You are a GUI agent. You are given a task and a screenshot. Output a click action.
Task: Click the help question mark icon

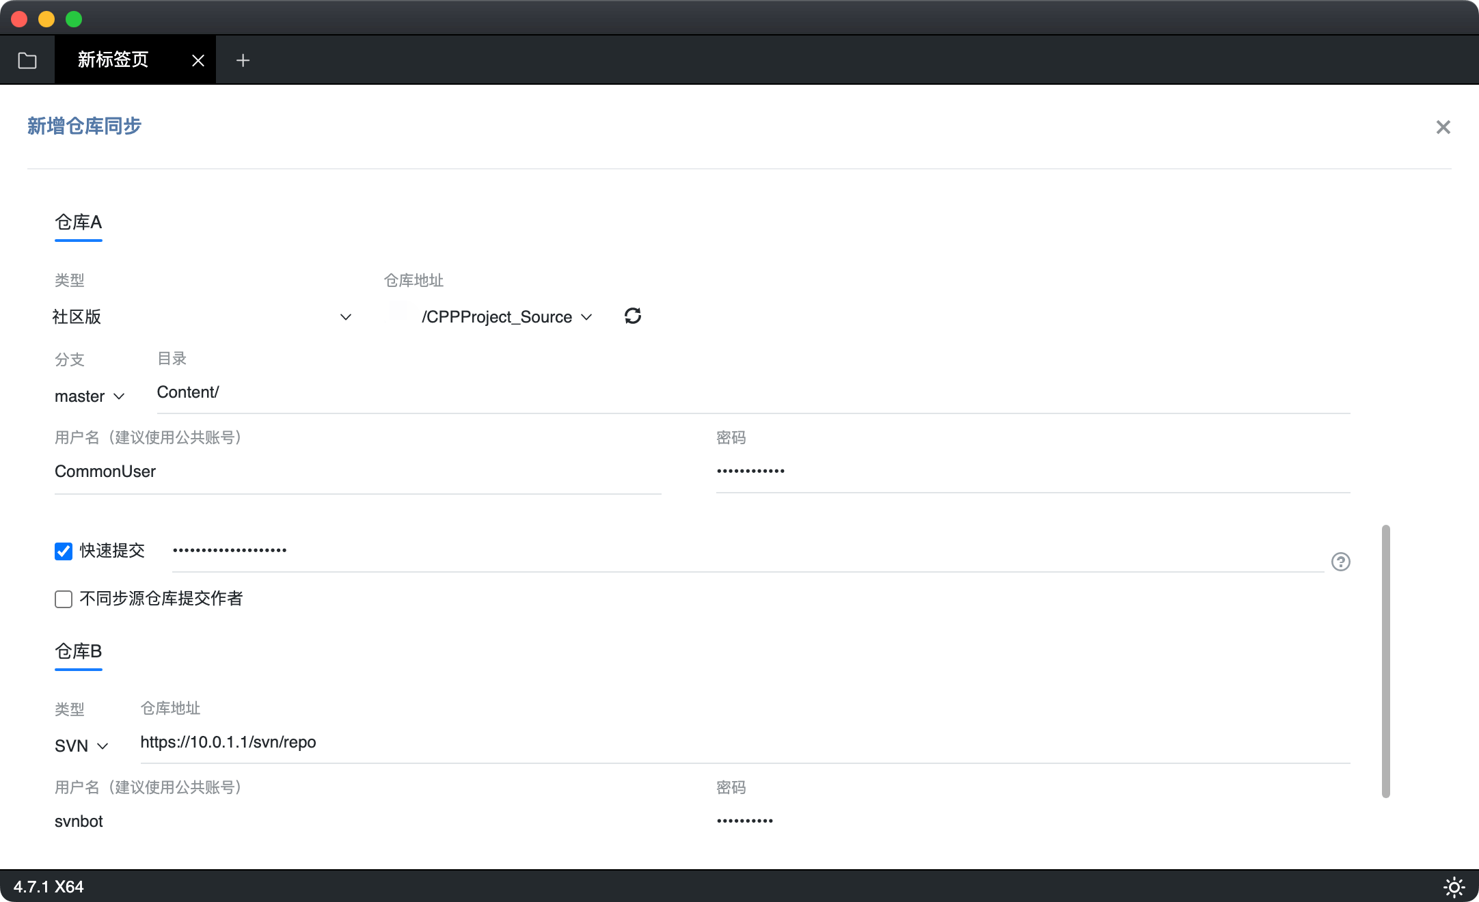point(1340,562)
